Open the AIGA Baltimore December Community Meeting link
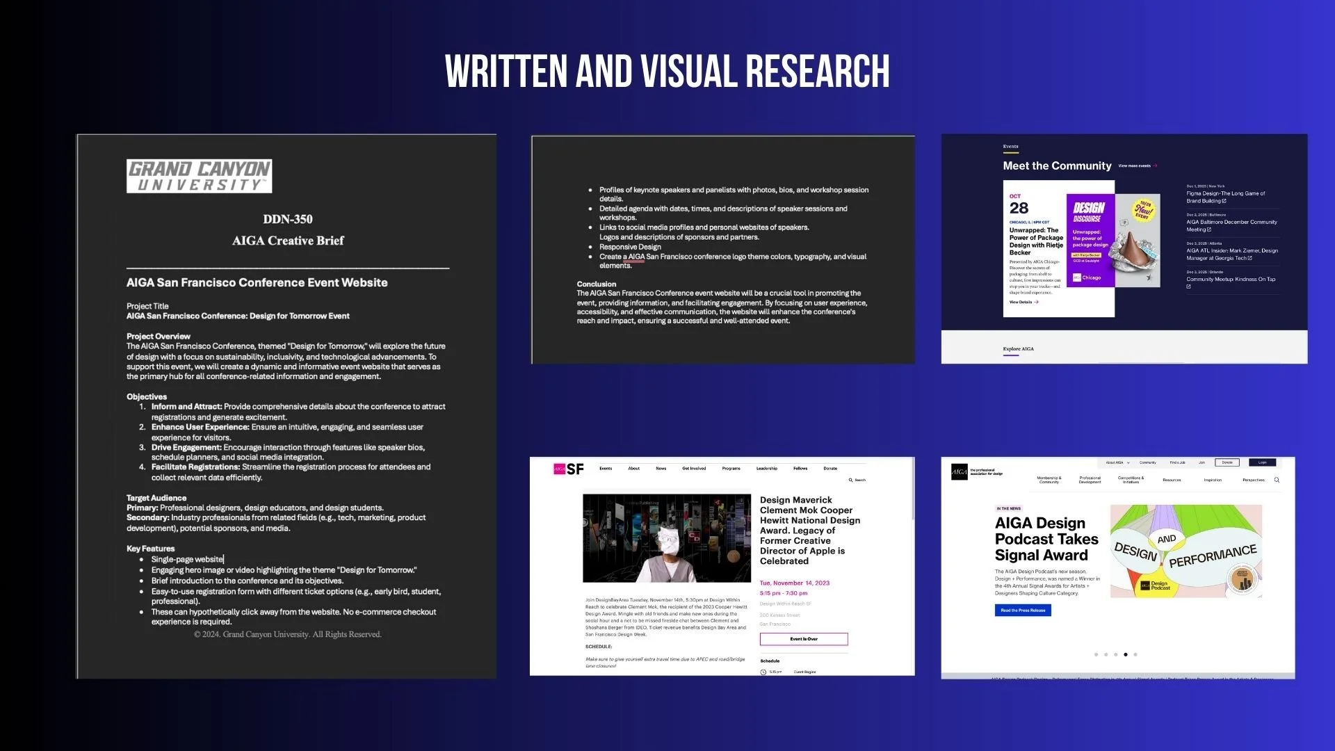 click(1231, 225)
